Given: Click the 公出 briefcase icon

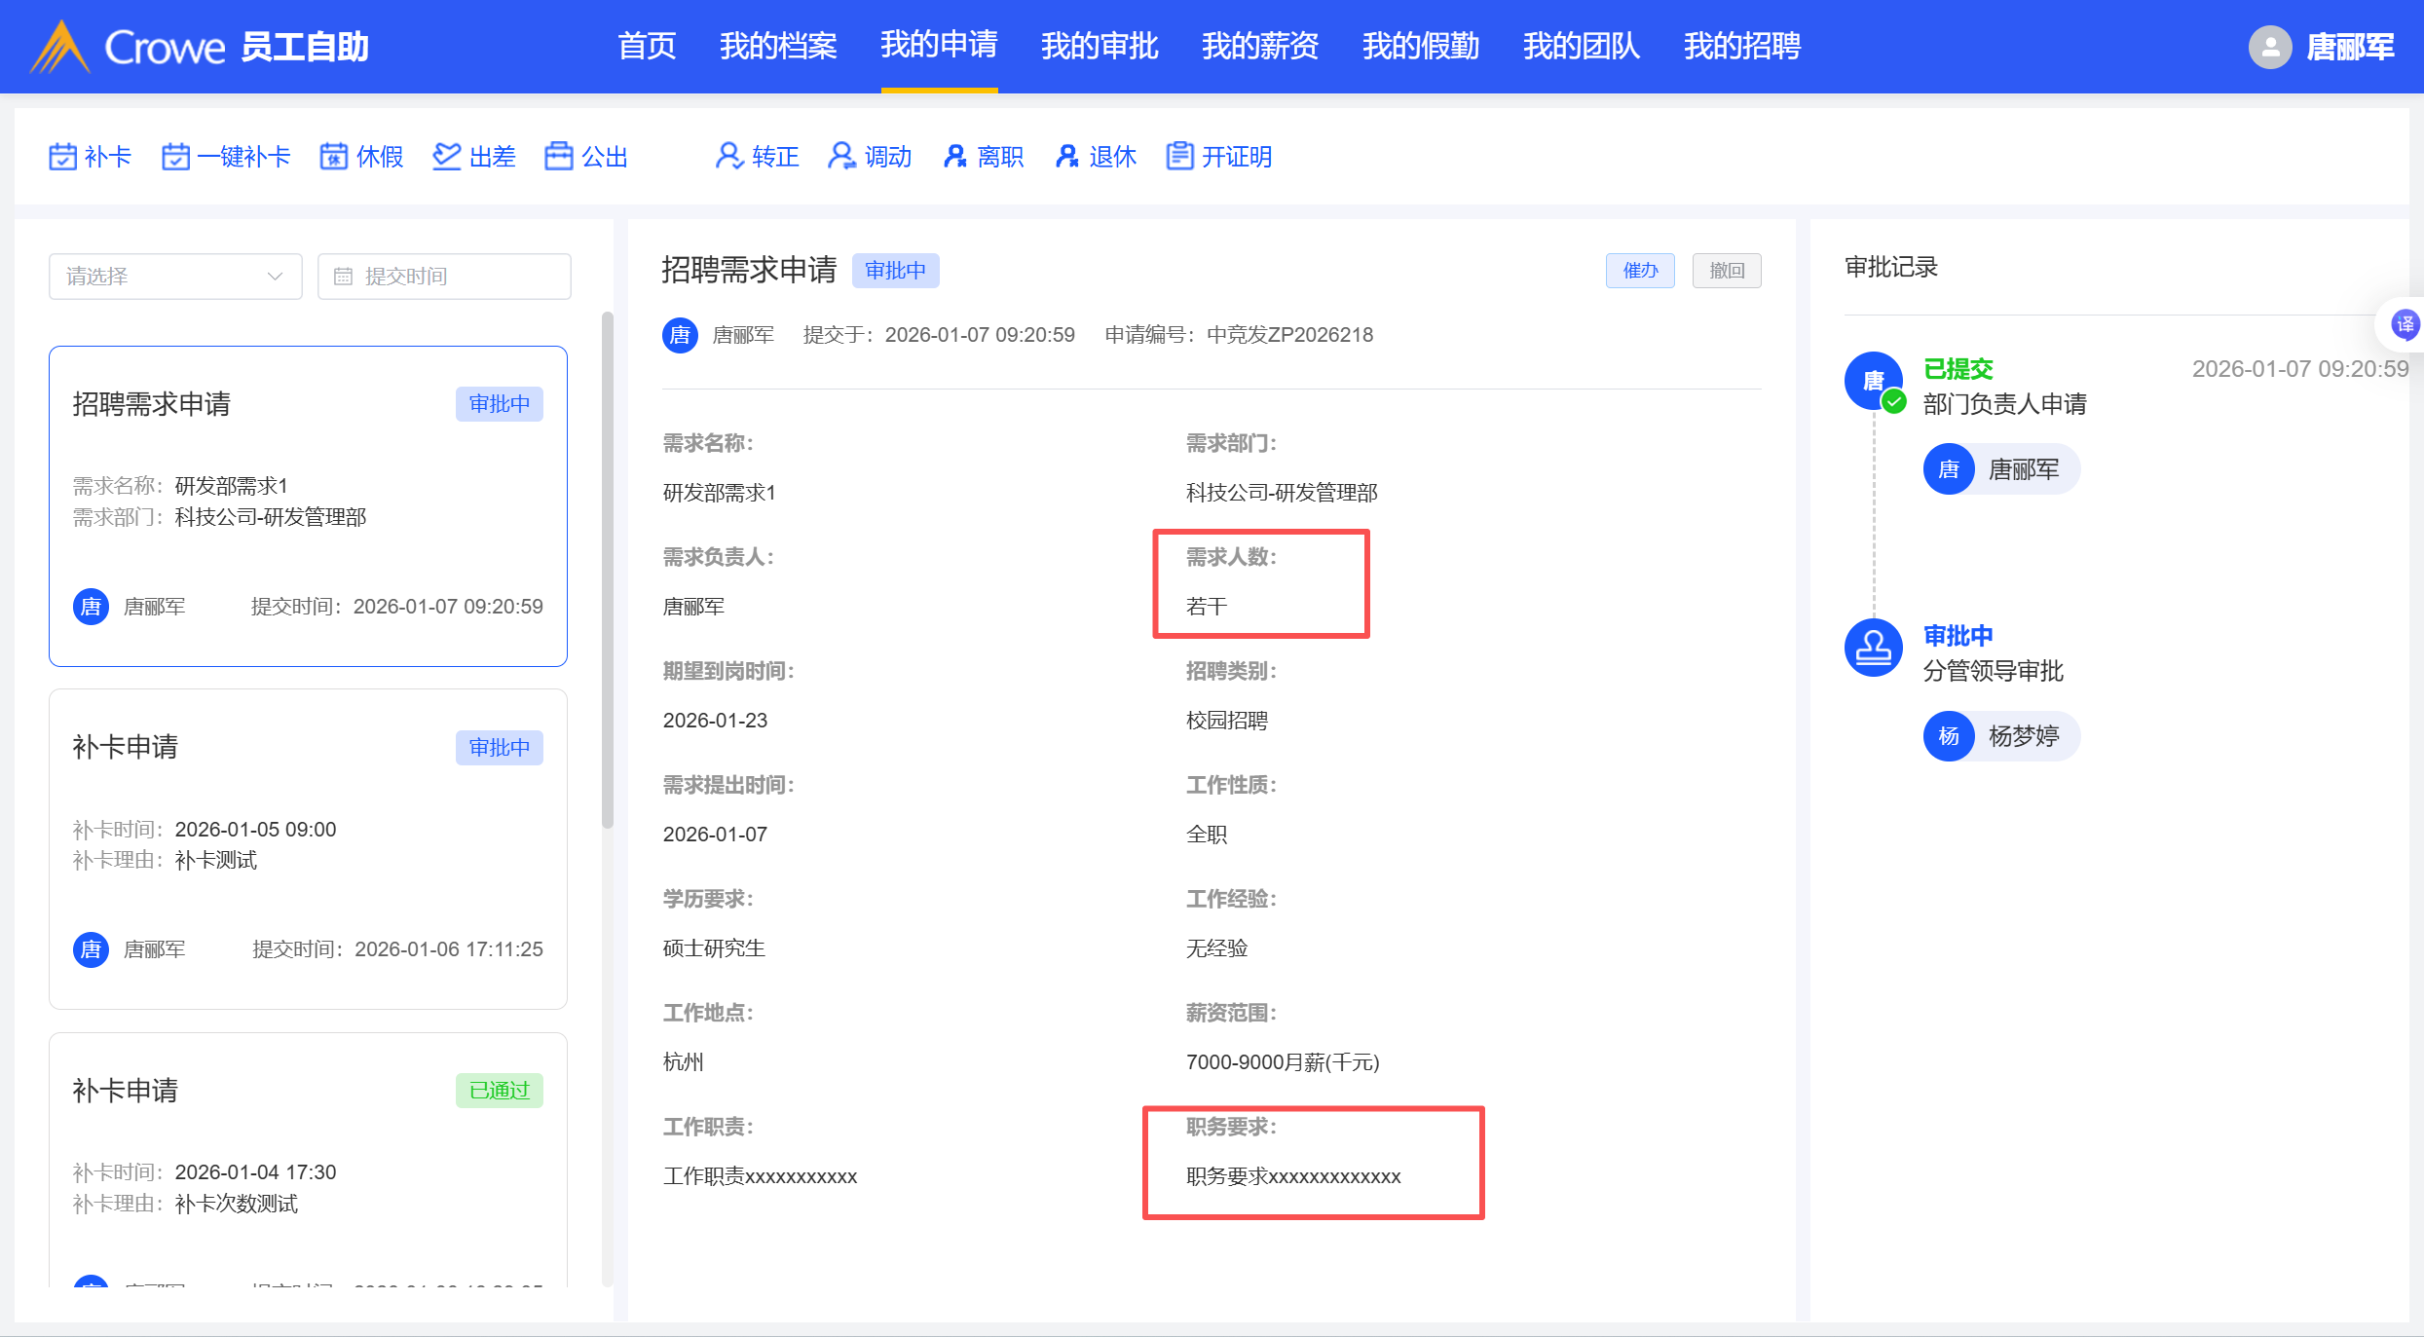Looking at the screenshot, I should pos(559,156).
